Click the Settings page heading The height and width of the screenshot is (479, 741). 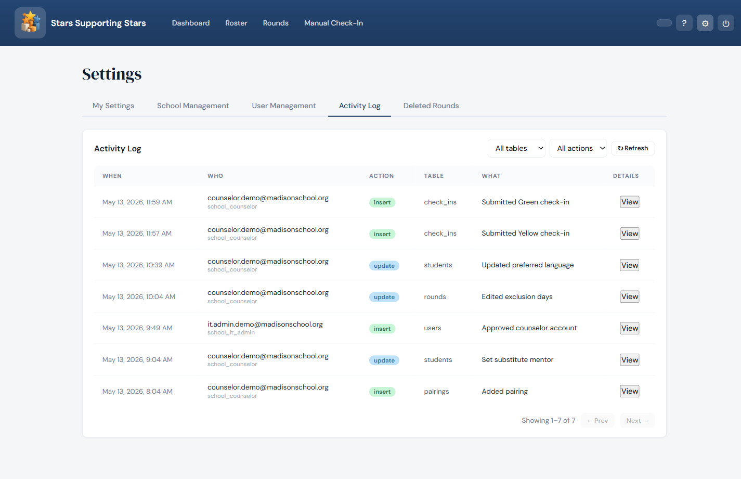tap(112, 74)
